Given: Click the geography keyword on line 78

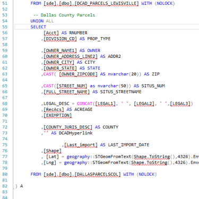Looking at the screenshot, I should click(x=75, y=162).
